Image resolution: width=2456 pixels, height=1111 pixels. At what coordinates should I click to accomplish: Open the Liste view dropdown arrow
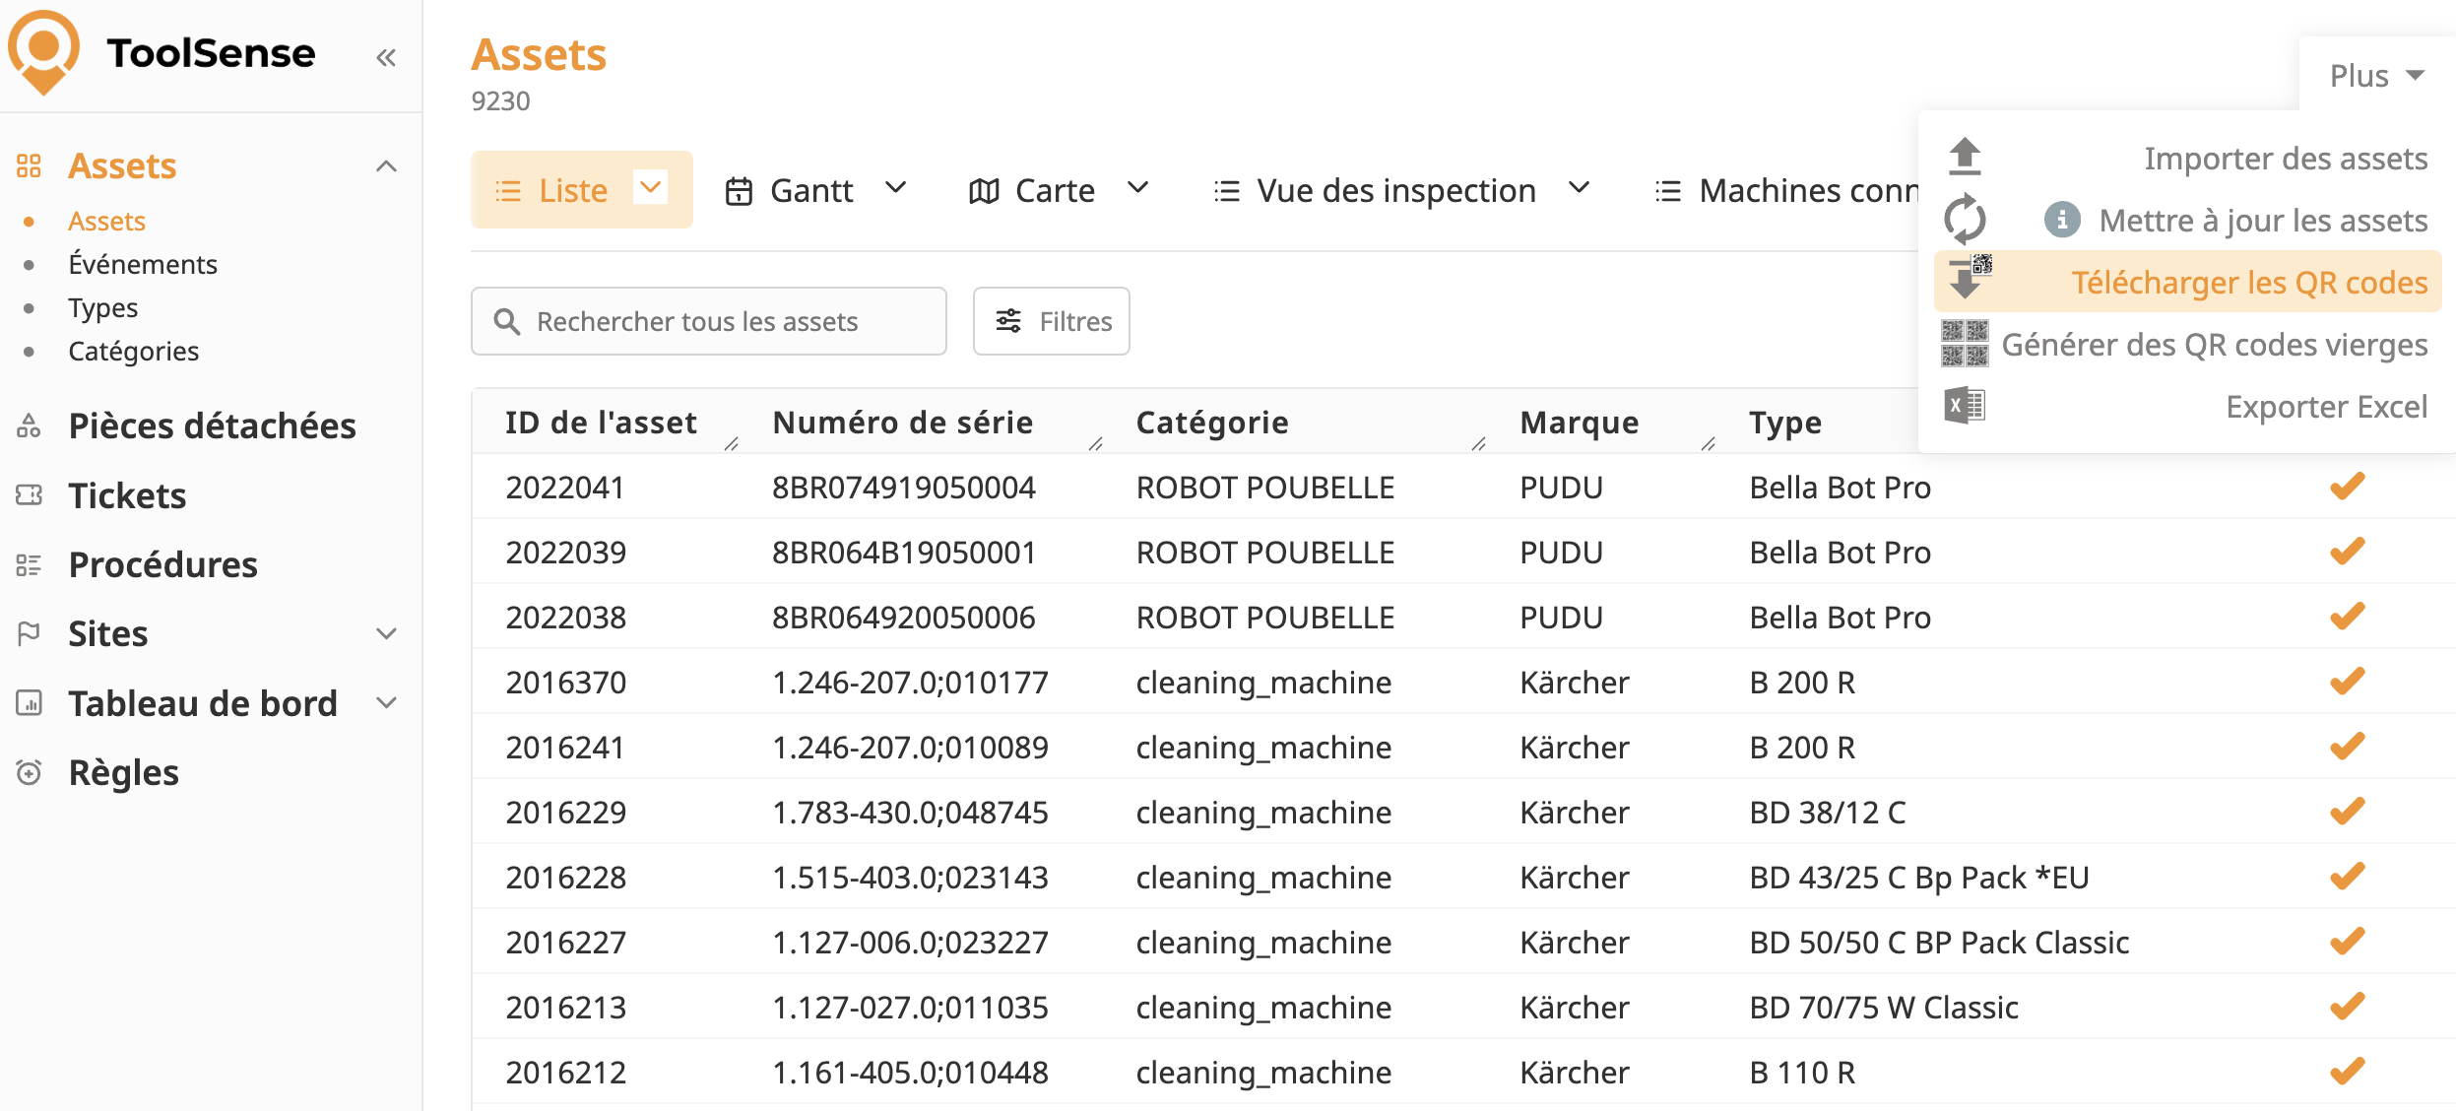click(x=651, y=187)
